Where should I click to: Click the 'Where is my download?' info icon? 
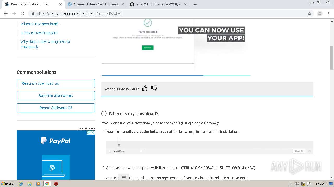[x=104, y=113]
